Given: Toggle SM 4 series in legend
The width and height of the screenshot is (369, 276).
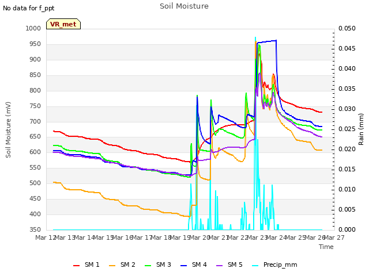Looking at the screenshot, I should coord(194,264).
